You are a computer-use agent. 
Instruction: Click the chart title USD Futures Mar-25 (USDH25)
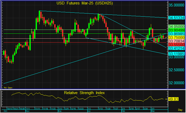click(x=85, y=3)
